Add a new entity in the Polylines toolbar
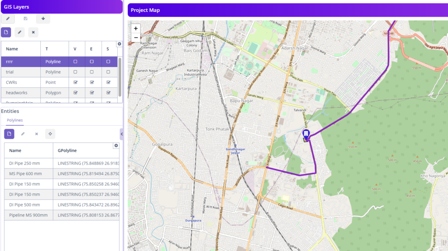This screenshot has width=448, height=251. click(x=9, y=134)
